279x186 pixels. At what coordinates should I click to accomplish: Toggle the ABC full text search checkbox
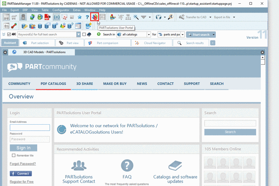(9, 34)
